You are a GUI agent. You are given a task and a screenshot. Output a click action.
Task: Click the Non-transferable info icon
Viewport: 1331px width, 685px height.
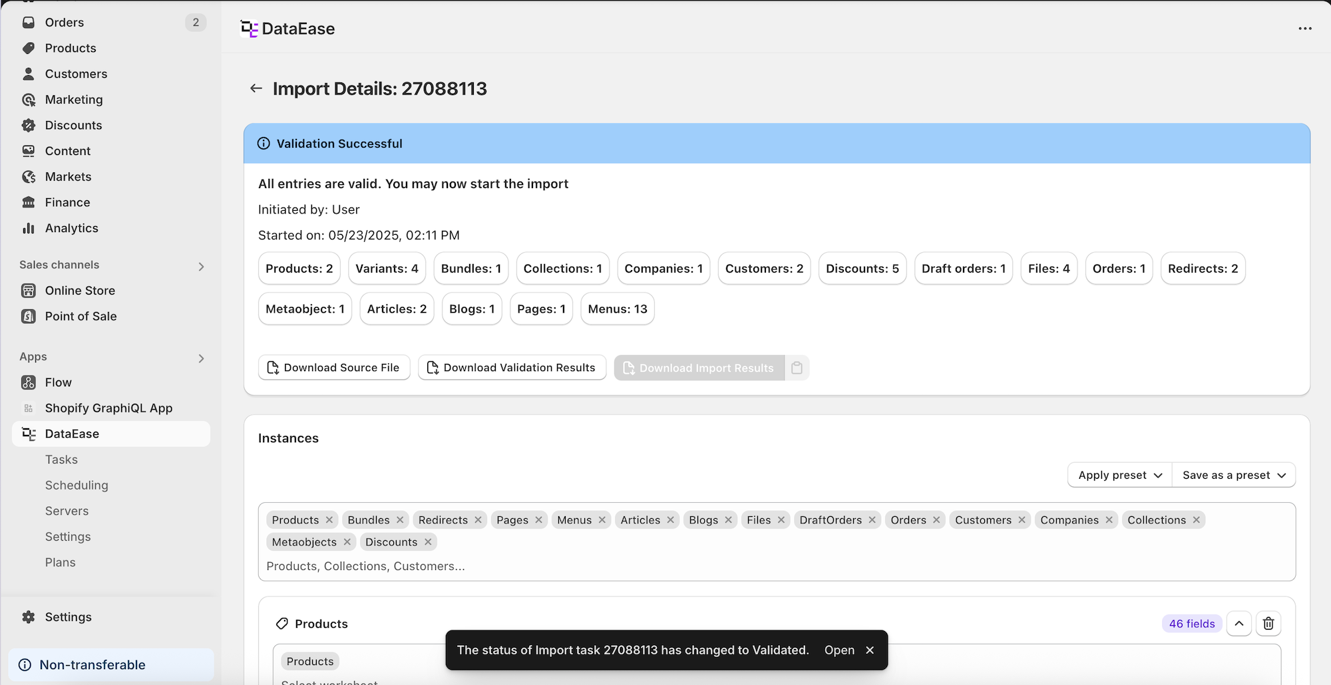pos(25,665)
